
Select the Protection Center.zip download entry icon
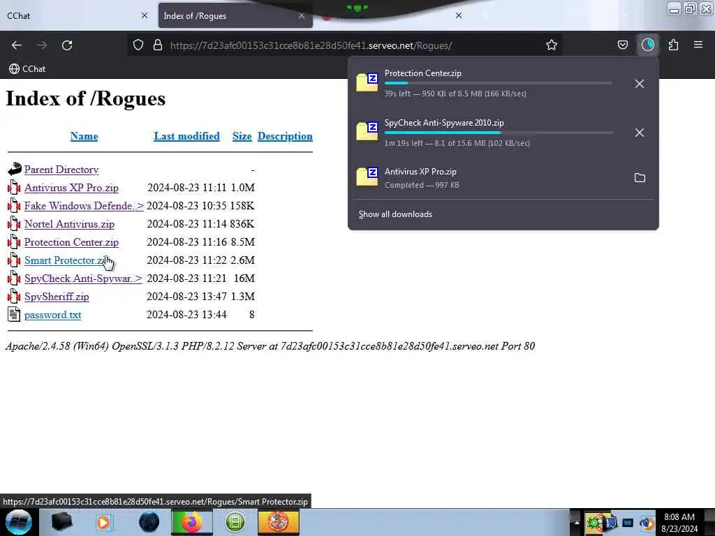click(x=367, y=82)
